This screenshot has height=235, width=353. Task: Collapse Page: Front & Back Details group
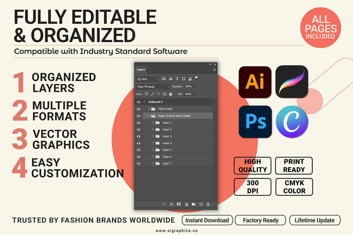(x=149, y=116)
